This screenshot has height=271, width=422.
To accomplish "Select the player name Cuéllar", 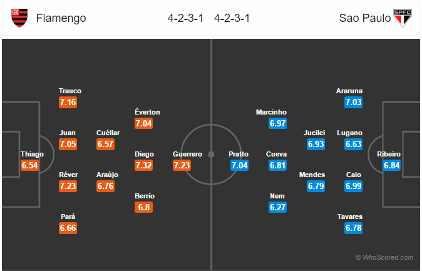I will (x=108, y=133).
